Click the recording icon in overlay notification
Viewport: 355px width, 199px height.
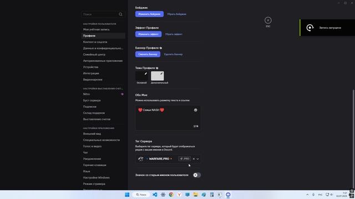(x=310, y=28)
